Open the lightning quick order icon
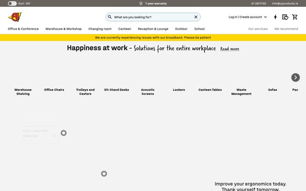 pyautogui.click(x=275, y=17)
